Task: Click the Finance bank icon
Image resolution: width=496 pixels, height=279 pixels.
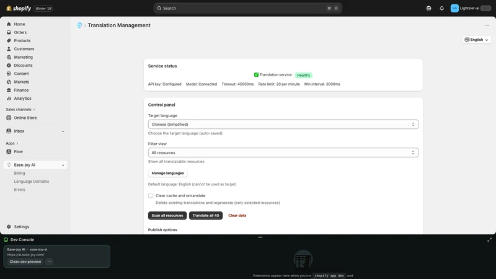Action: click(x=9, y=90)
